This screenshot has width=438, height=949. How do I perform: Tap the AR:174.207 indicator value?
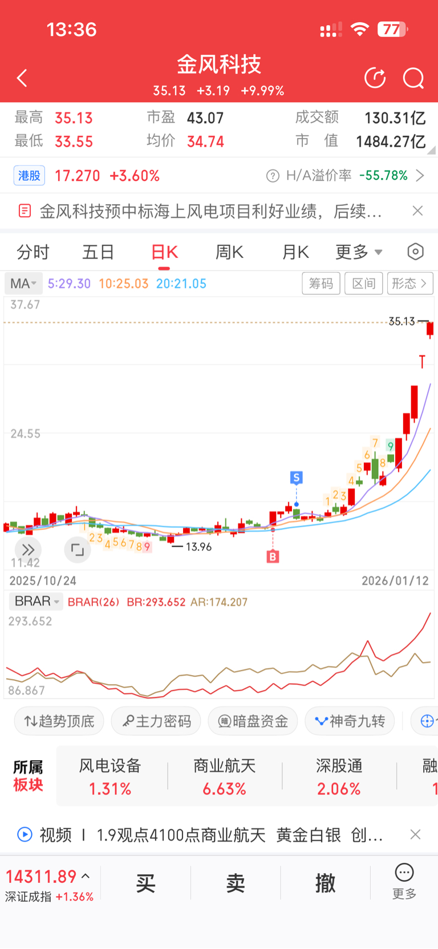pyautogui.click(x=219, y=602)
